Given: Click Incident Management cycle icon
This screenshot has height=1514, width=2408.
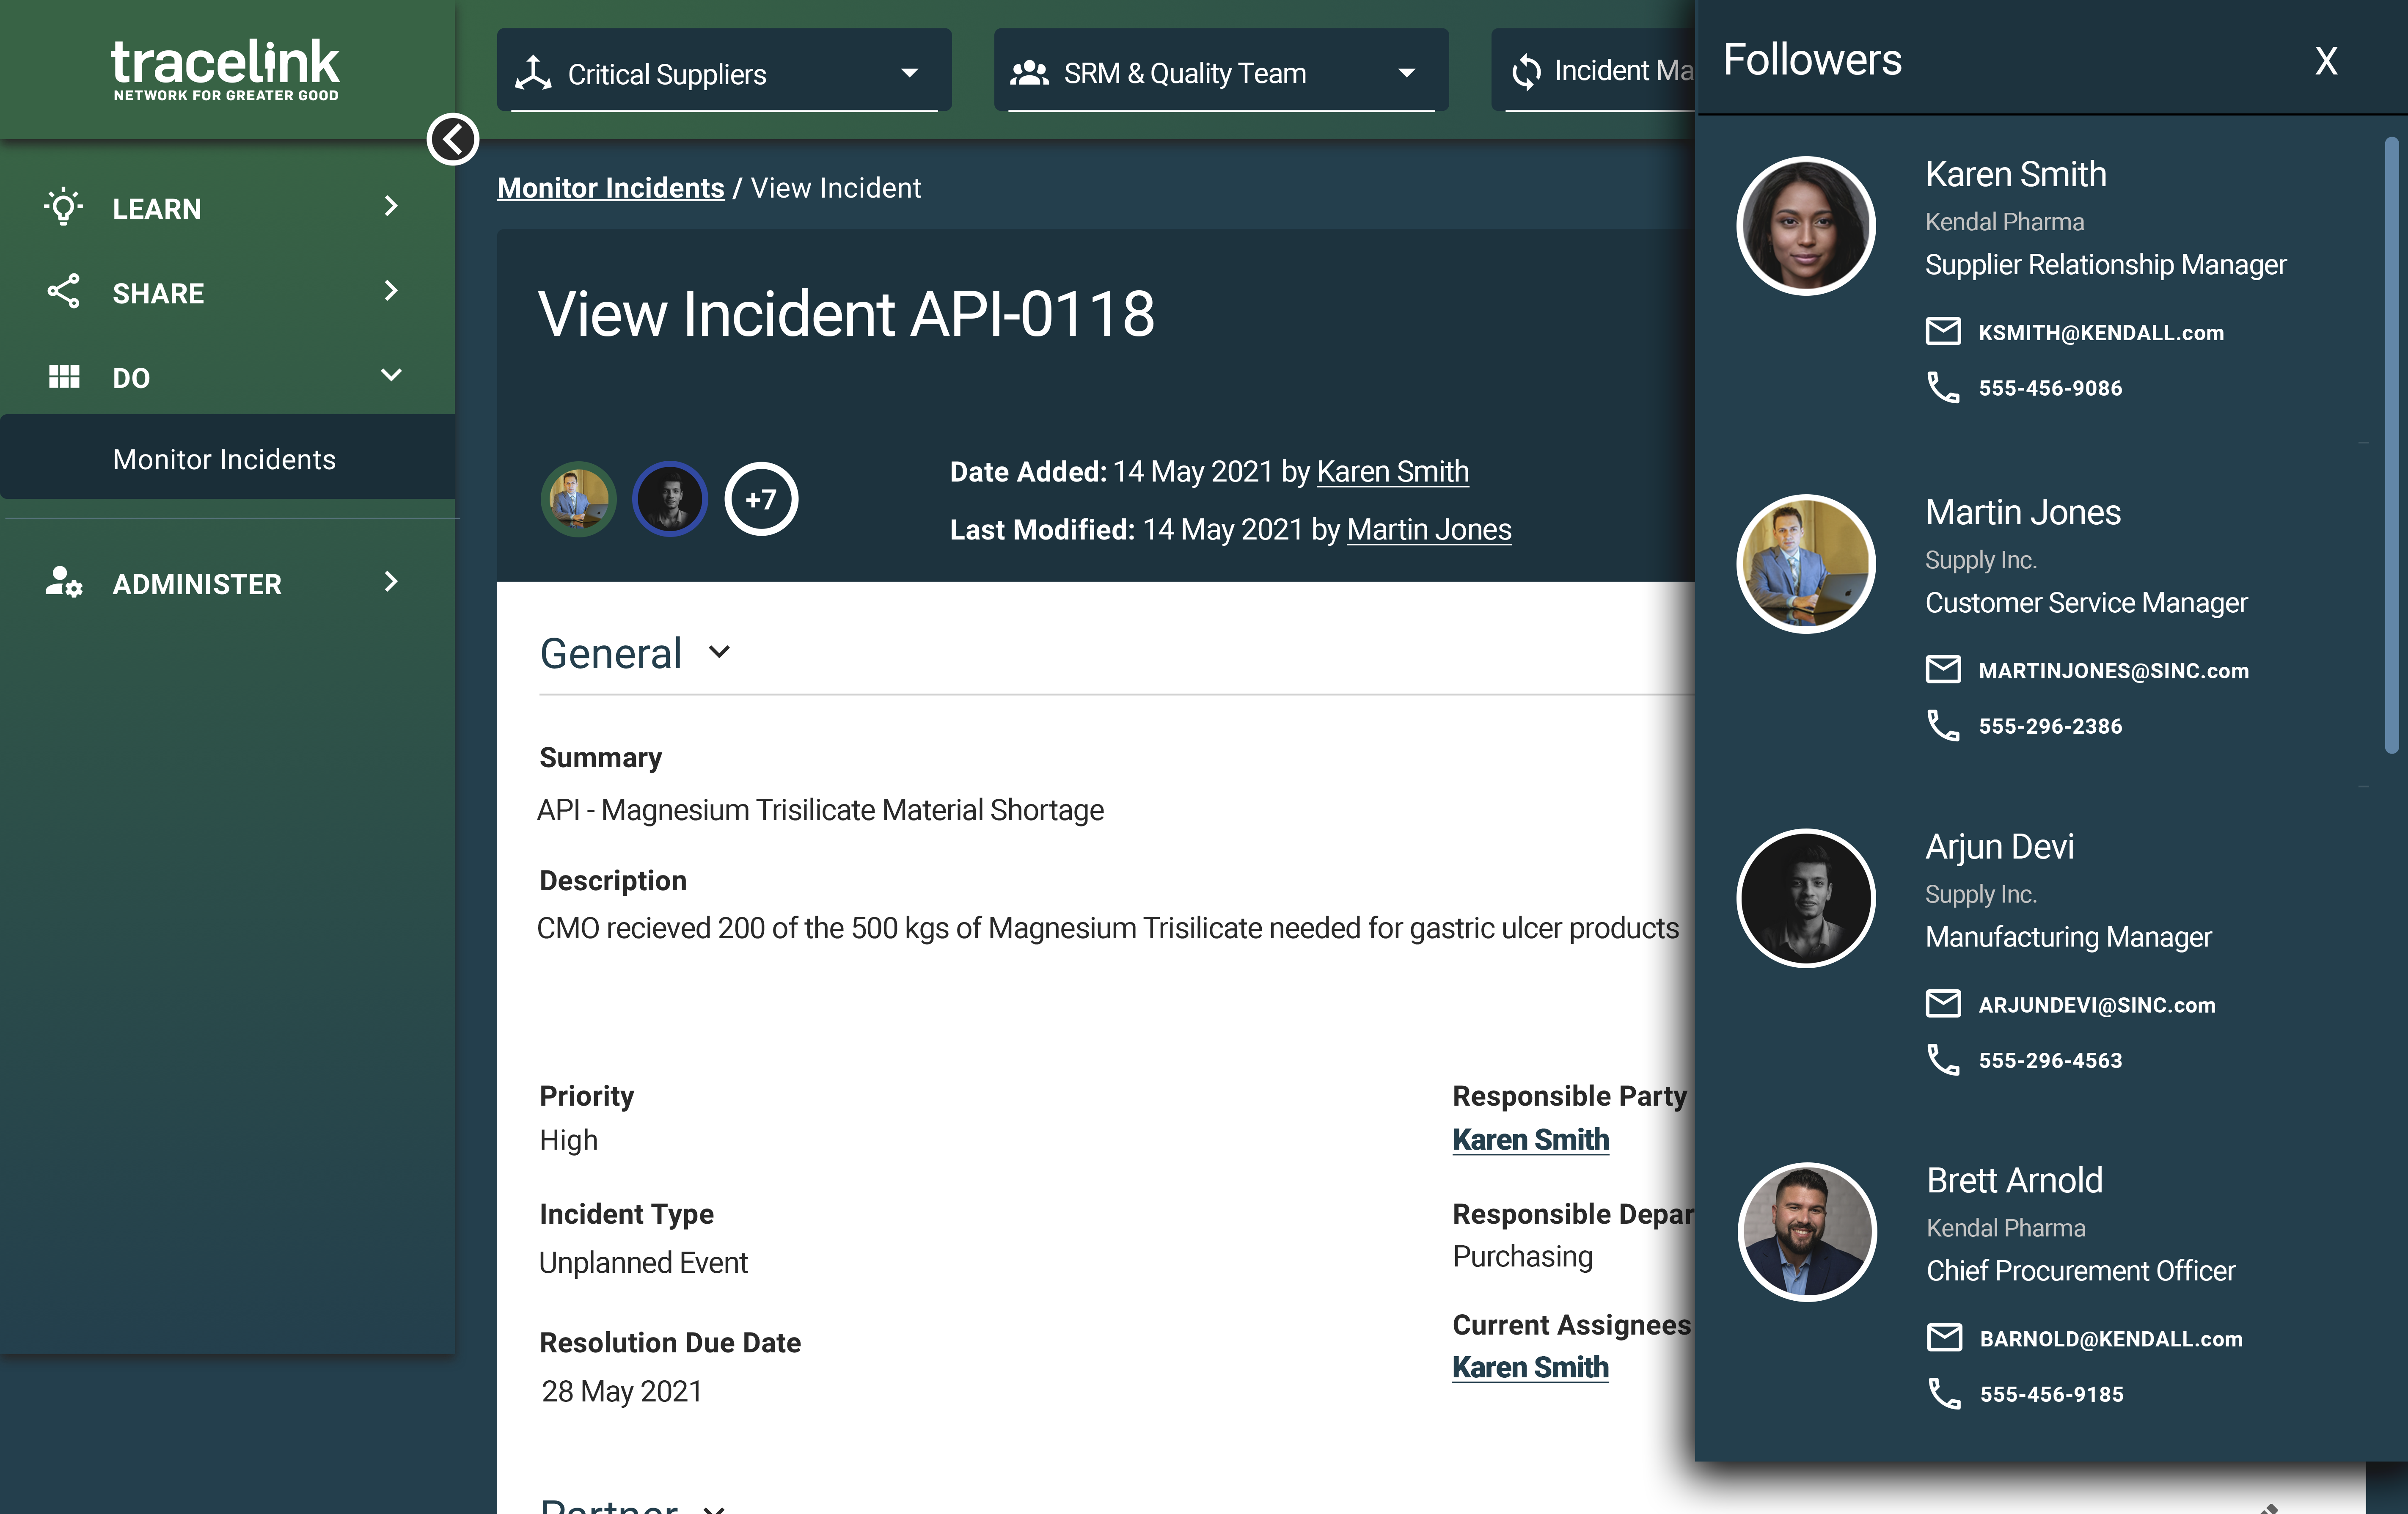Looking at the screenshot, I should tap(1526, 71).
